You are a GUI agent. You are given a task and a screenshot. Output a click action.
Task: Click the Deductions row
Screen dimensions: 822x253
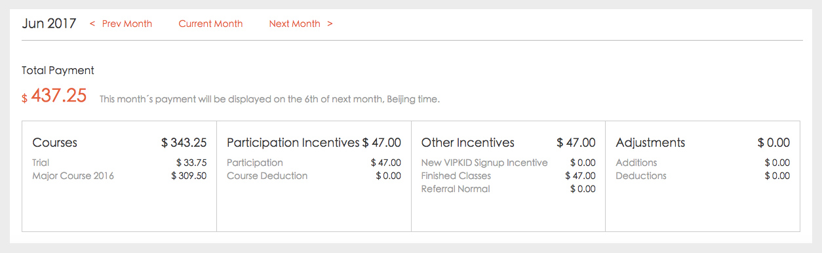coord(703,176)
